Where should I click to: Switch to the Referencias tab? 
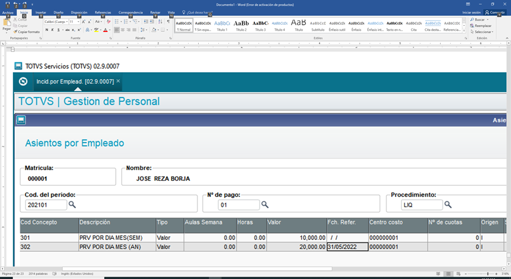pyautogui.click(x=103, y=12)
